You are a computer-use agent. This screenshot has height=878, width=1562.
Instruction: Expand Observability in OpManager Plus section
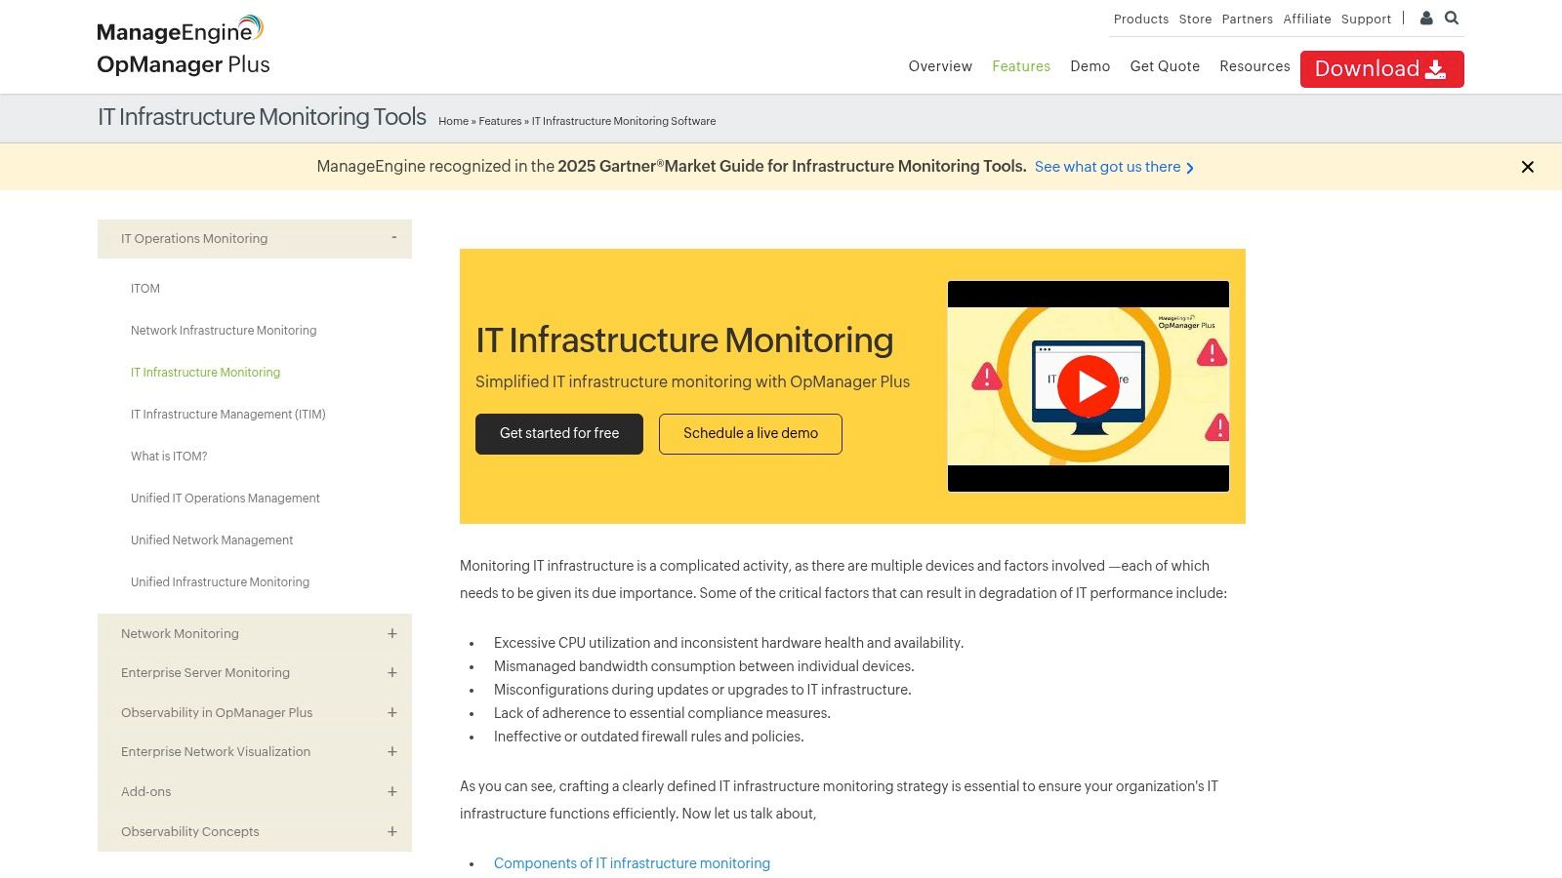coord(255,712)
